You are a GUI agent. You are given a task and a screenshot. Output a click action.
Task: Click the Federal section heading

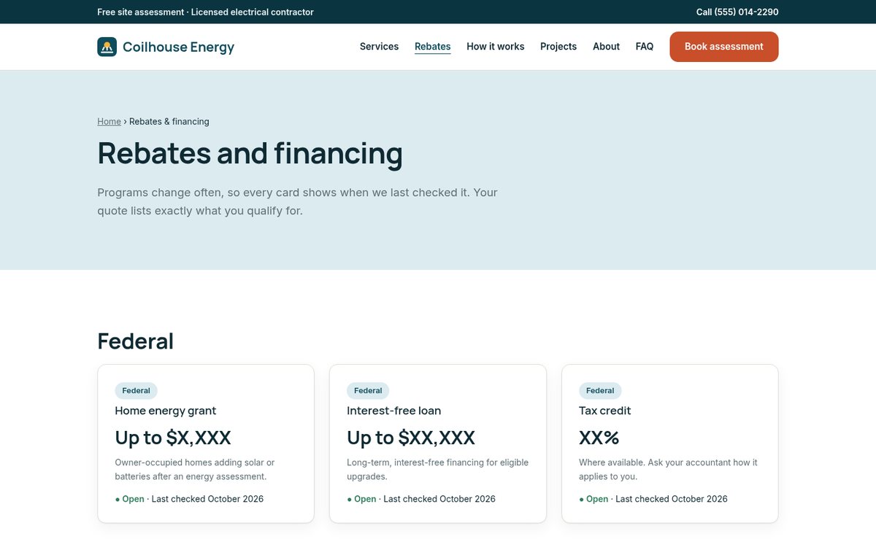click(135, 341)
